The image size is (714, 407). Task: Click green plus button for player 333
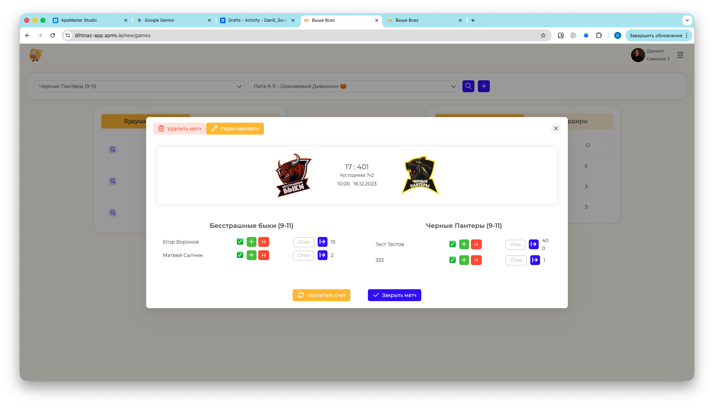coord(464,260)
